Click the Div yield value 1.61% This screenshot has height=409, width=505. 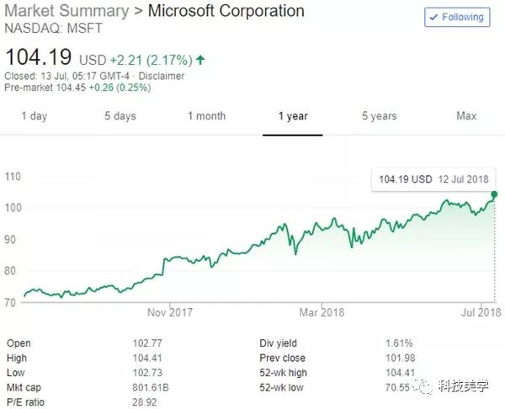[400, 343]
